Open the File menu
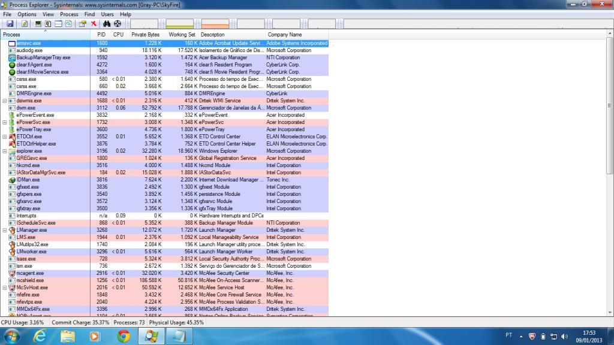Viewport: 614px width, 345px height. coord(7,14)
